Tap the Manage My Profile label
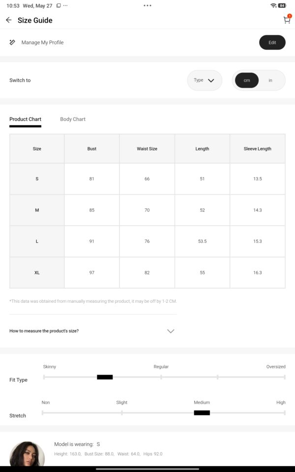The height and width of the screenshot is (472, 295). 42,42
